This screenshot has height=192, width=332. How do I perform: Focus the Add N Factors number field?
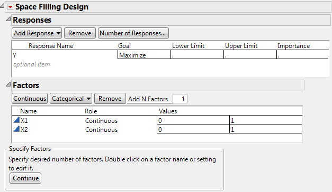pyautogui.click(x=180, y=99)
